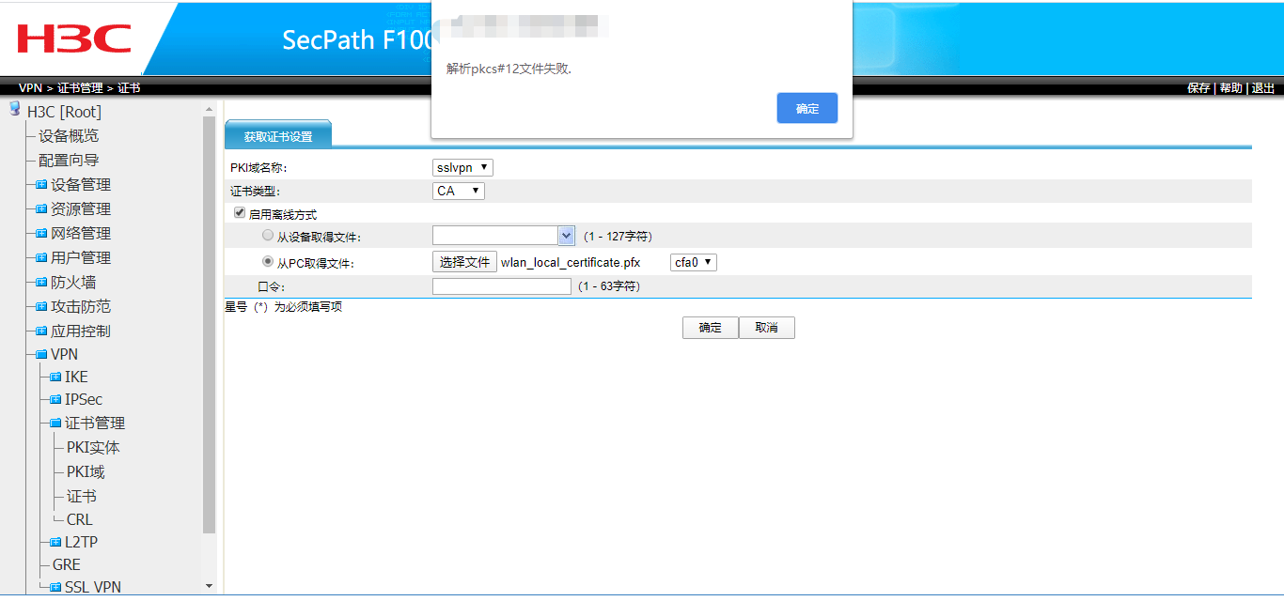Screen dimensions: 1284x601
Task: Select the 从设备取得文件 radio button
Action: 268,236
